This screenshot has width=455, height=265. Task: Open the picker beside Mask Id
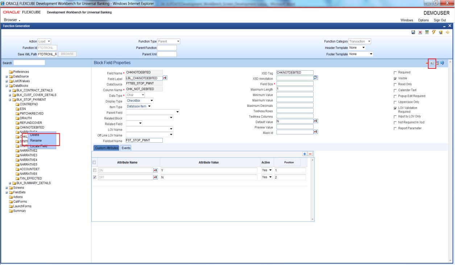316,132
